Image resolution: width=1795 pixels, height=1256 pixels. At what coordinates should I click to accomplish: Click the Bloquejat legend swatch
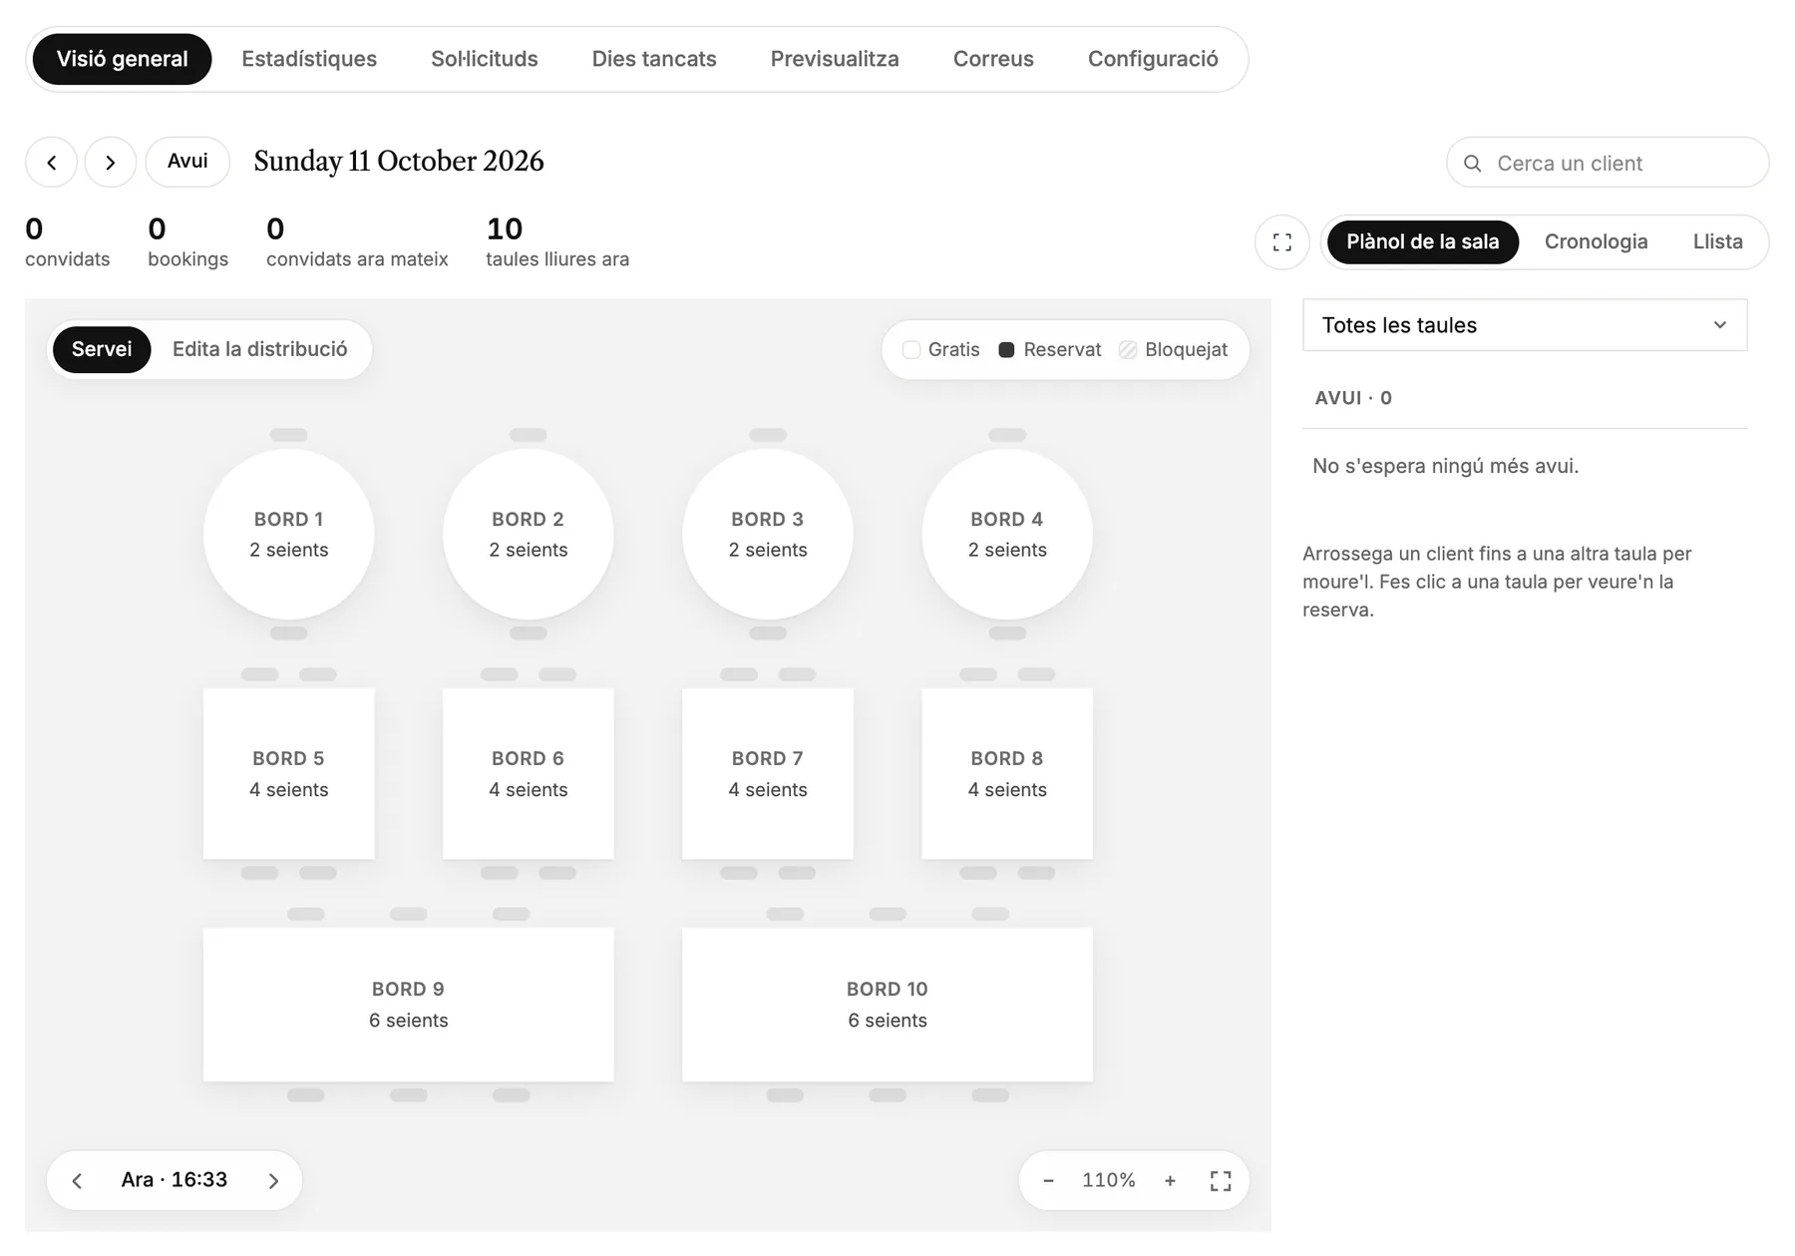[1128, 350]
